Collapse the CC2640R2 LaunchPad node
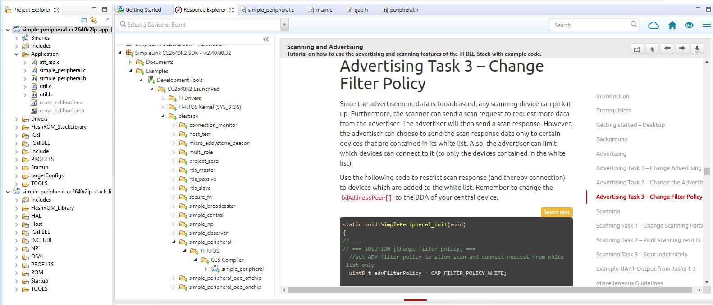Image resolution: width=713 pixels, height=305 pixels. point(152,89)
